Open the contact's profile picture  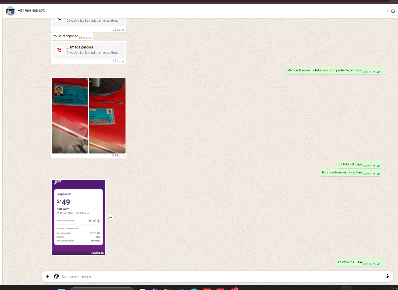tap(10, 11)
